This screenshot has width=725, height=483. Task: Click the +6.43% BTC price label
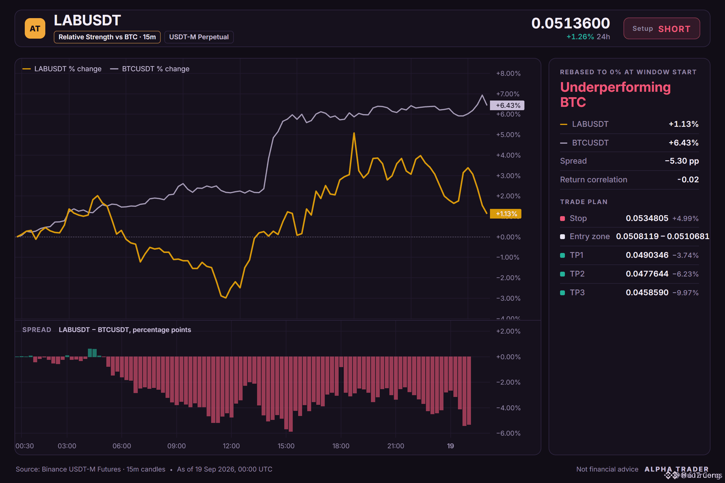507,105
